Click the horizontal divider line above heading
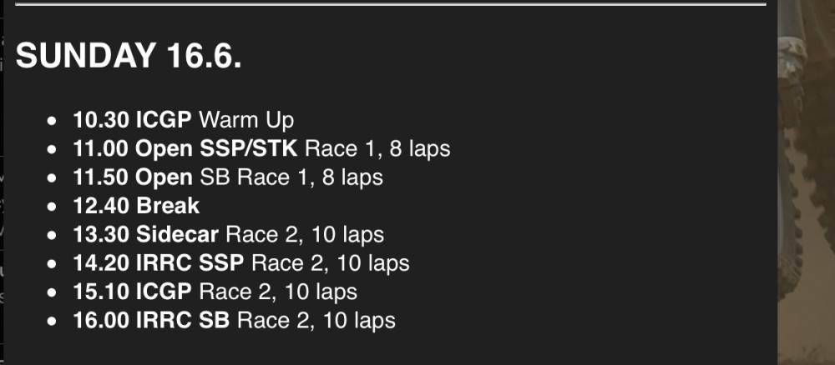Screen dimensions: 835x365 (x=391, y=4)
